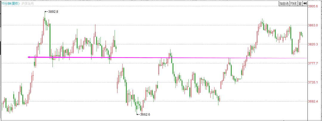
Task: Toggle the 均线 moving average display
Action: click(x=293, y=4)
